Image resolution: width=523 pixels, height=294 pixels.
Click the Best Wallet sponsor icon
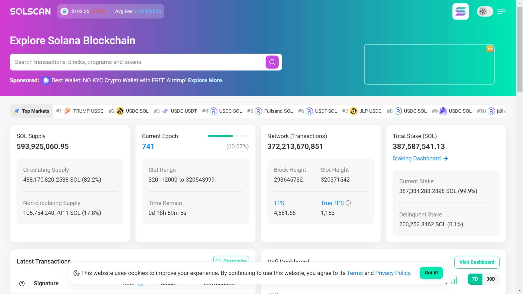point(46,81)
